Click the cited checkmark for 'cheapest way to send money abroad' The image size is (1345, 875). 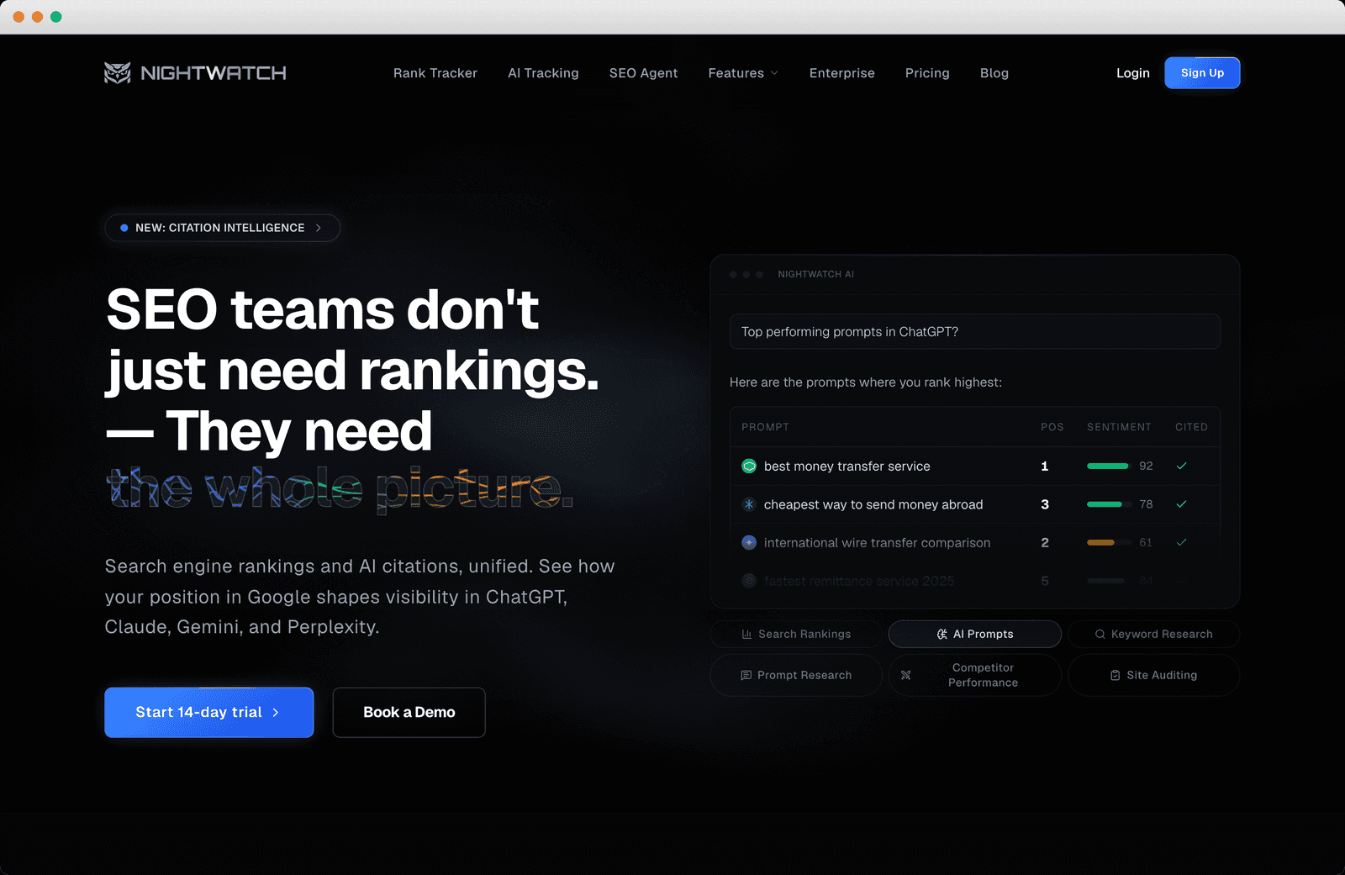click(1181, 504)
